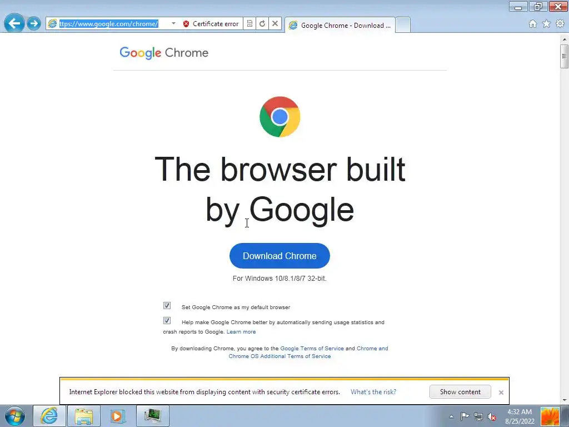The height and width of the screenshot is (427, 569).
Task: Click the vertical scrollbar thumb
Action: [x=565, y=56]
